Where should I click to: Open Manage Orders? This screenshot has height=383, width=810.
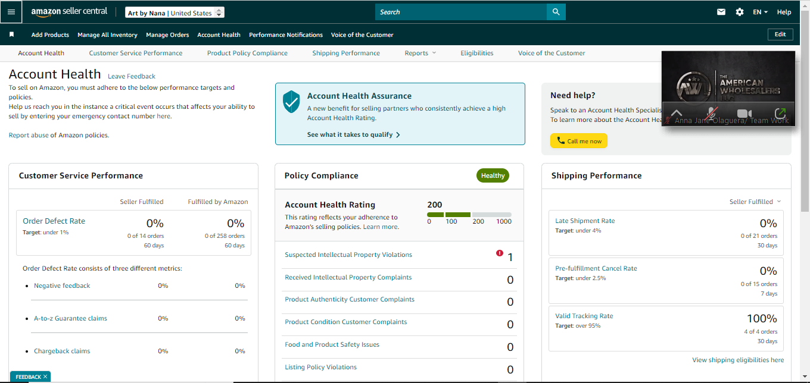click(167, 35)
